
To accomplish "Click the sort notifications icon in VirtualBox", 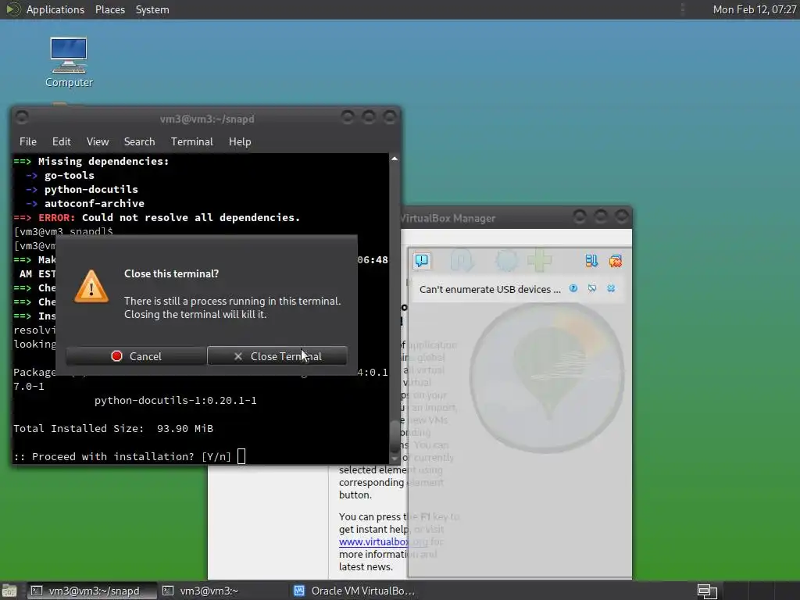I will tap(591, 261).
